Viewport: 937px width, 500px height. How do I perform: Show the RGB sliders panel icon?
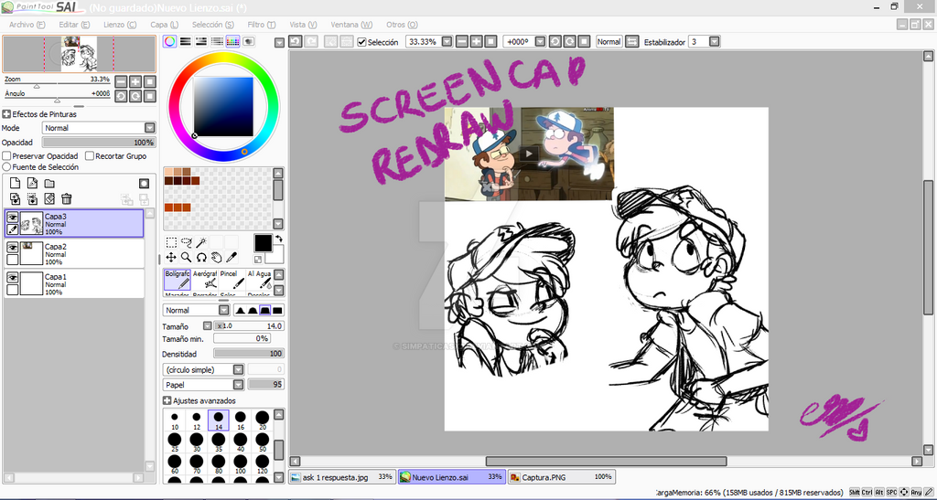coord(186,41)
